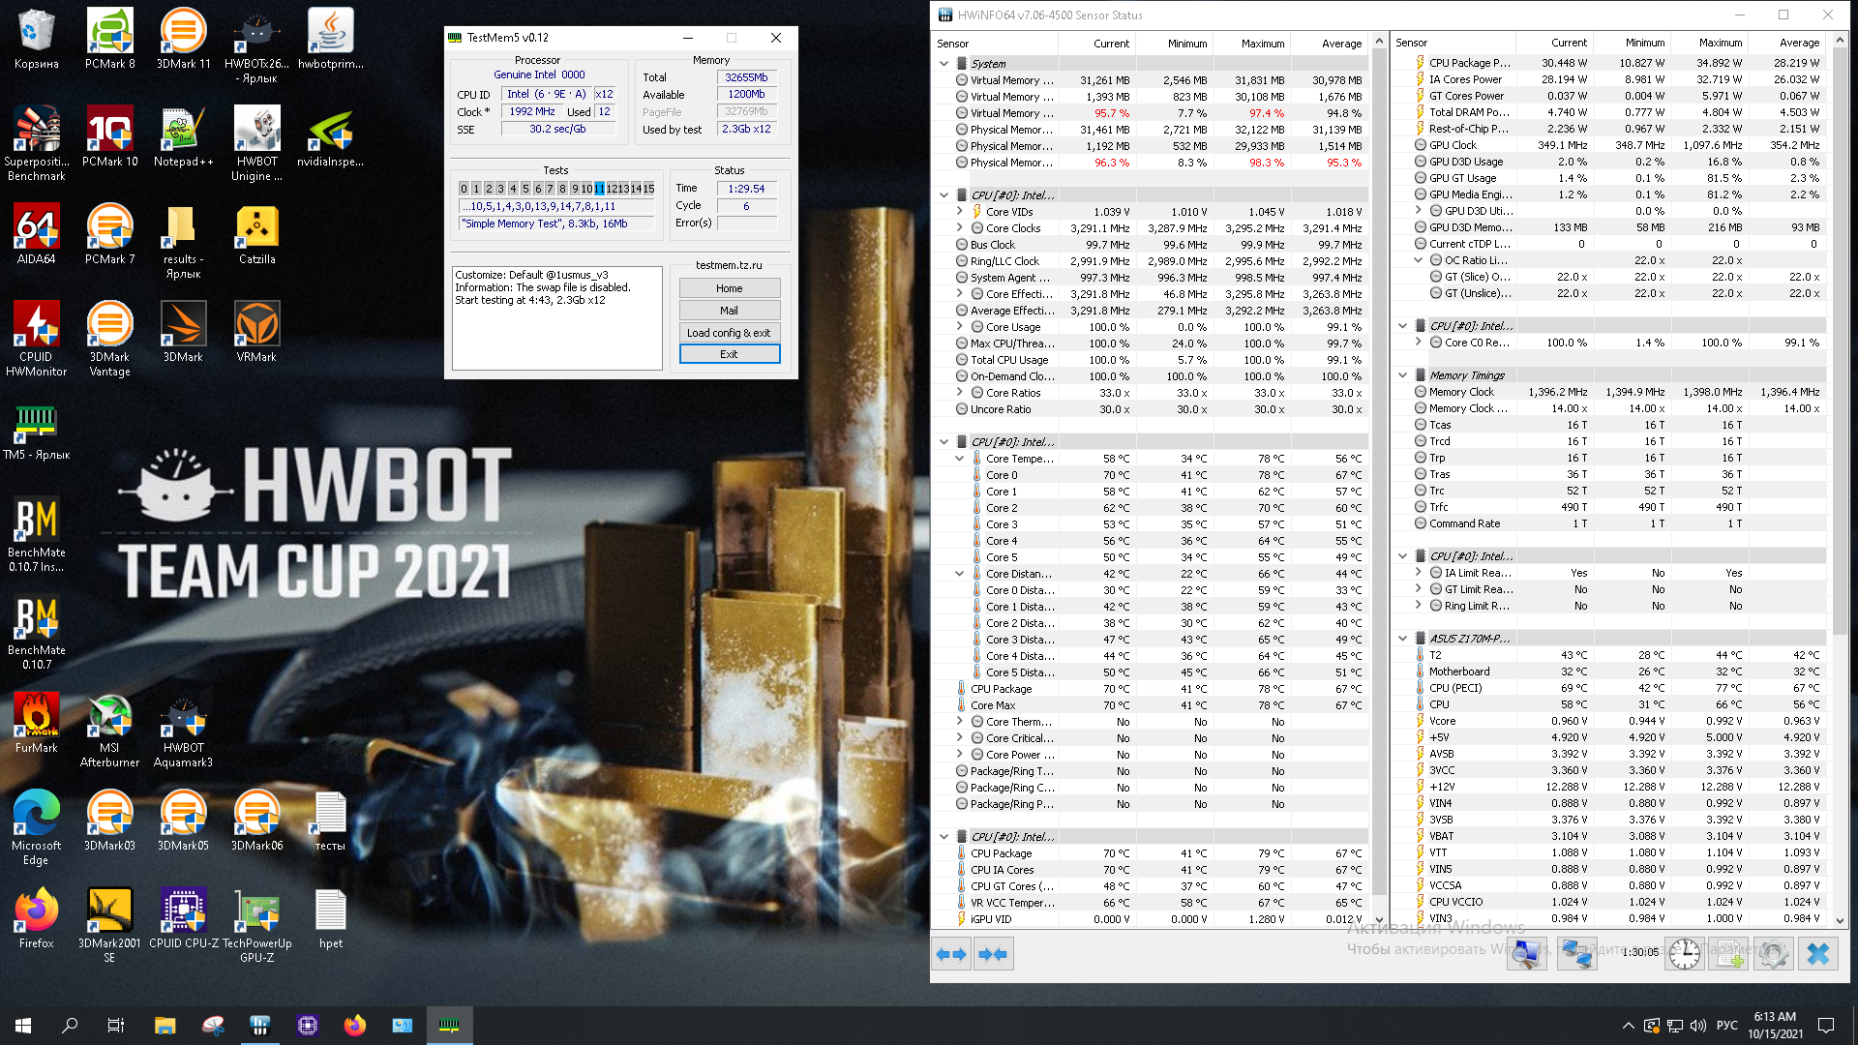Expand the Core VIDs tree row
1858x1045 pixels.
(x=959, y=212)
